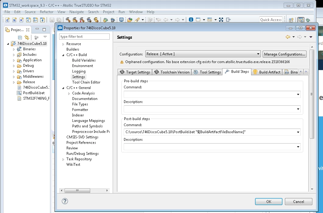Open the Post-build Command dropdown arrow
Screen dimensions: 323x213
298,132
